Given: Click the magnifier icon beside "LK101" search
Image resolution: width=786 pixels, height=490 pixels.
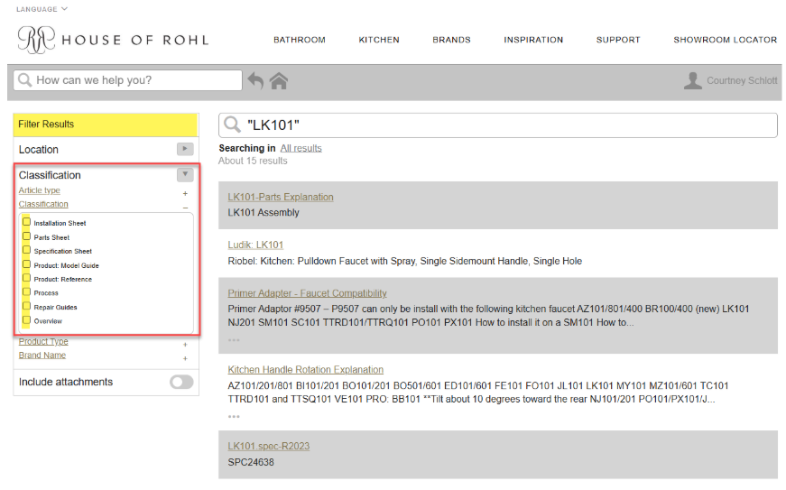Looking at the screenshot, I should 233,125.
